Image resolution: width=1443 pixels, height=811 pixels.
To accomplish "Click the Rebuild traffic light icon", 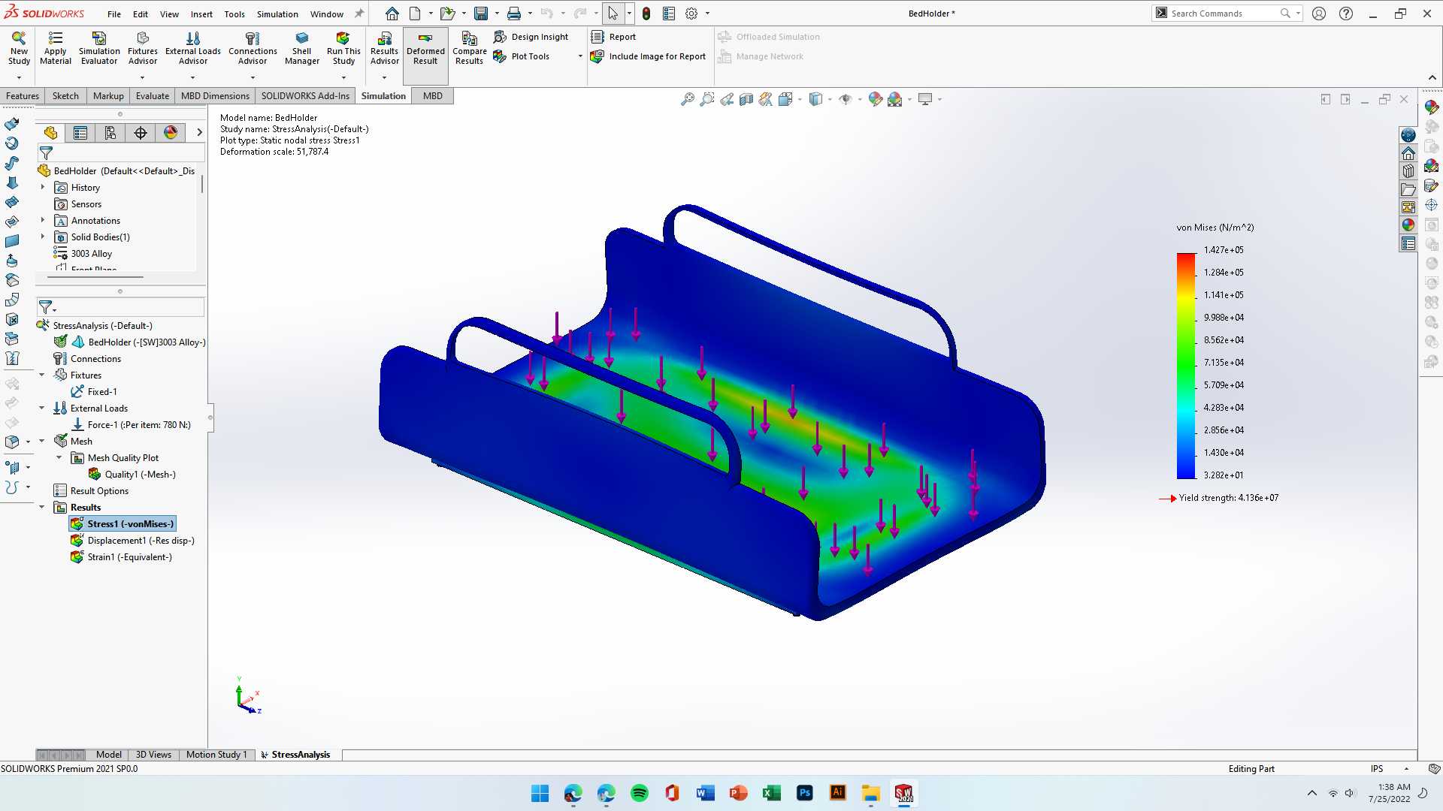I will coord(646,14).
